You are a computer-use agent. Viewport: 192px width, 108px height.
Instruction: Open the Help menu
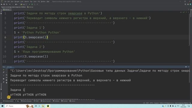click(48, 1)
